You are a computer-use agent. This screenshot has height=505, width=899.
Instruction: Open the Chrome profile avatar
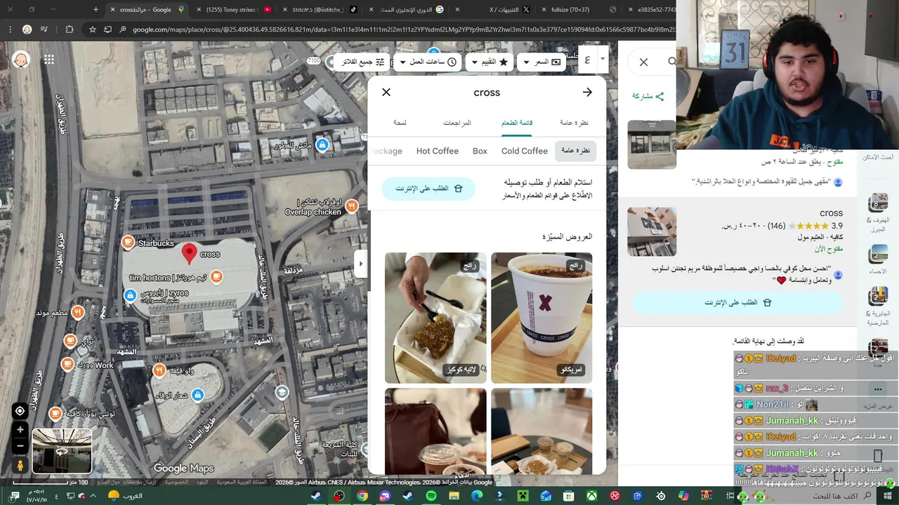[x=27, y=29]
